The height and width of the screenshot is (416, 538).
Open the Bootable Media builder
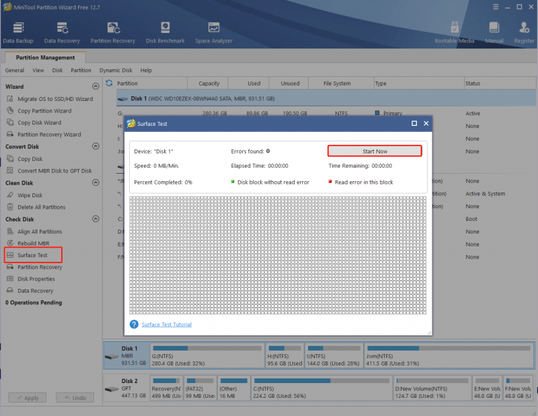click(x=455, y=32)
